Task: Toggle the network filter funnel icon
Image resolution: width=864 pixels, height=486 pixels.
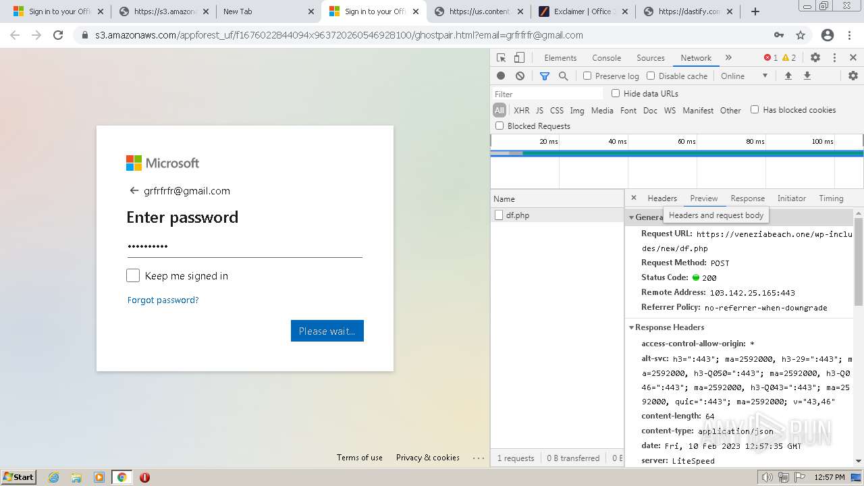Action: coord(545,76)
